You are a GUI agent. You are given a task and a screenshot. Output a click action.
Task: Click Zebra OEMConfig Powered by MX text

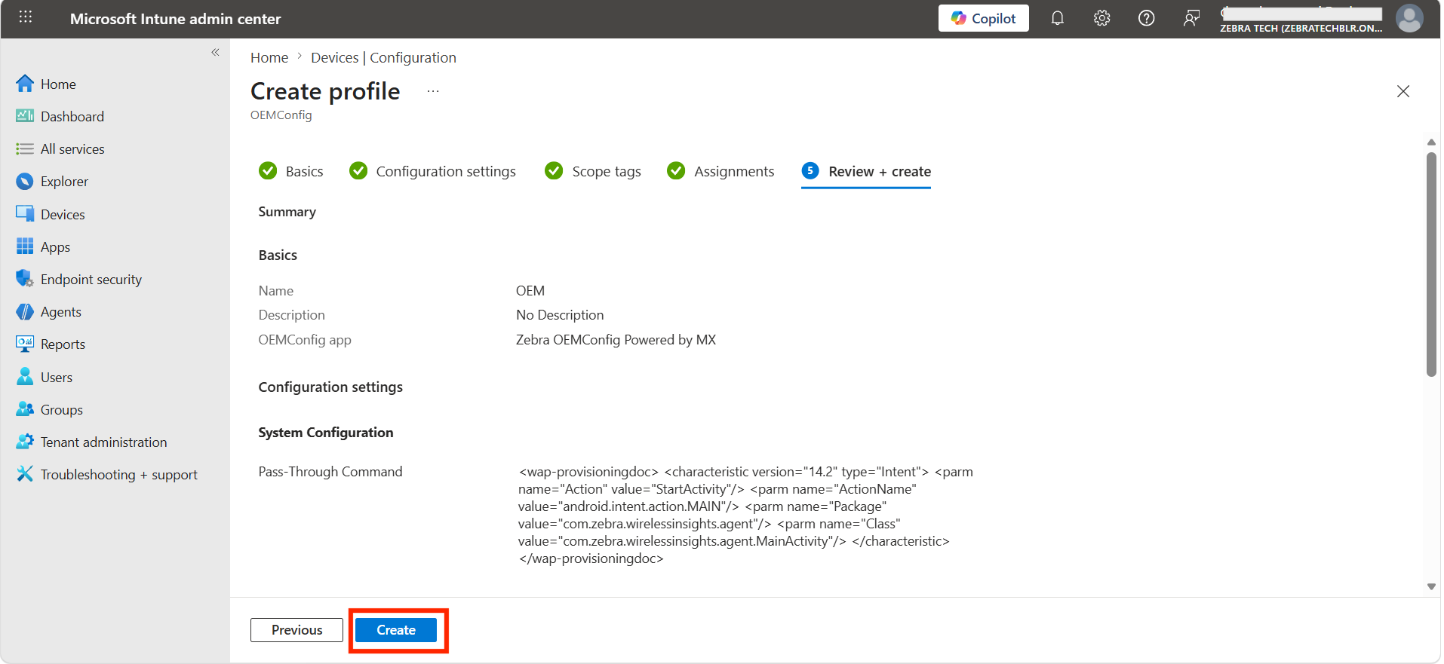click(x=616, y=340)
